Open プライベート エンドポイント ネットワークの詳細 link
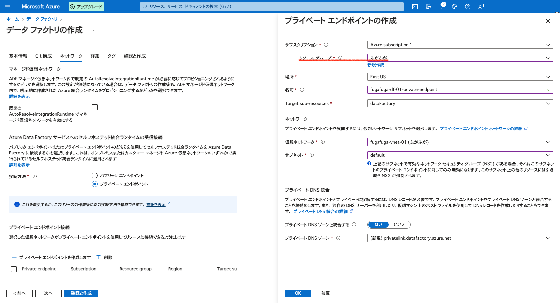Viewport: 560px width, 303px height. tap(484, 128)
